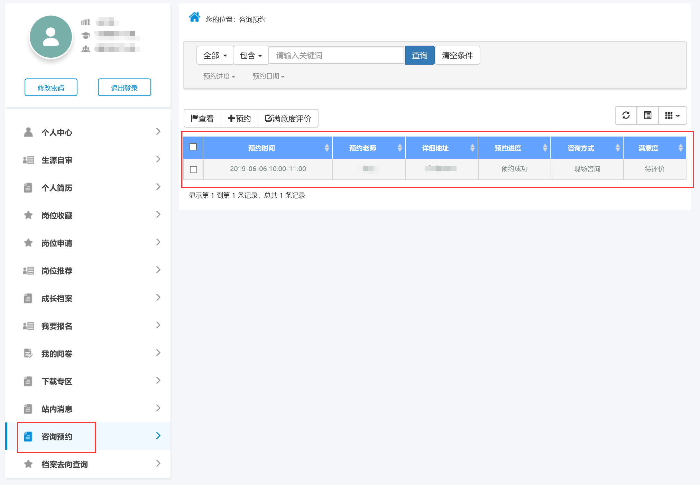700x485 pixels.
Task: Open the 包含 condition dropdown
Action: pyautogui.click(x=251, y=55)
